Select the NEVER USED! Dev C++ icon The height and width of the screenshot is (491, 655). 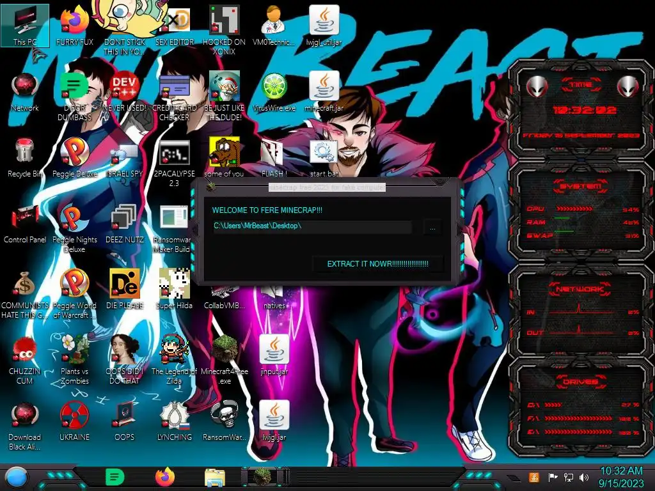pos(125,92)
